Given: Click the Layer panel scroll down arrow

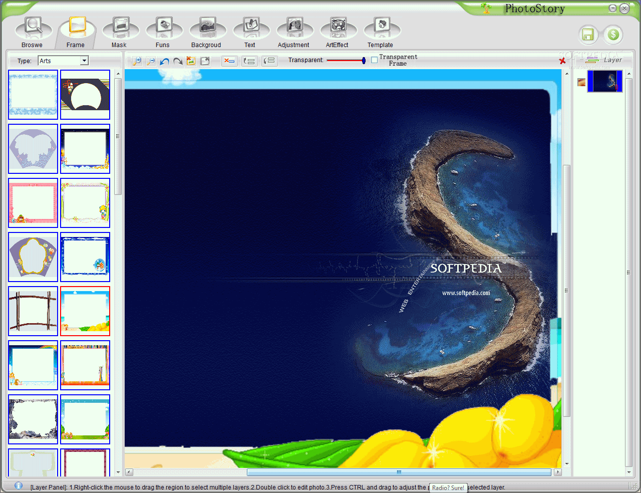Looking at the screenshot, I should tap(629, 472).
